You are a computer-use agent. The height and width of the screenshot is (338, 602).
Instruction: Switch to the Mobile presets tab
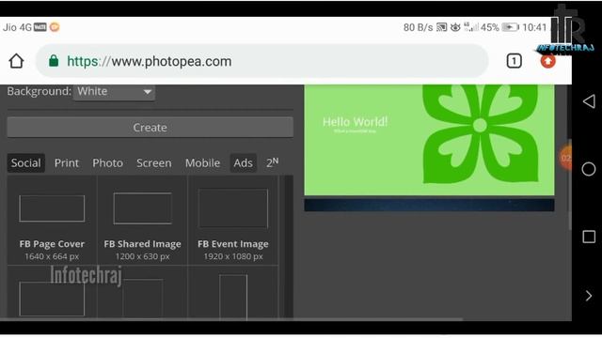[203, 162]
